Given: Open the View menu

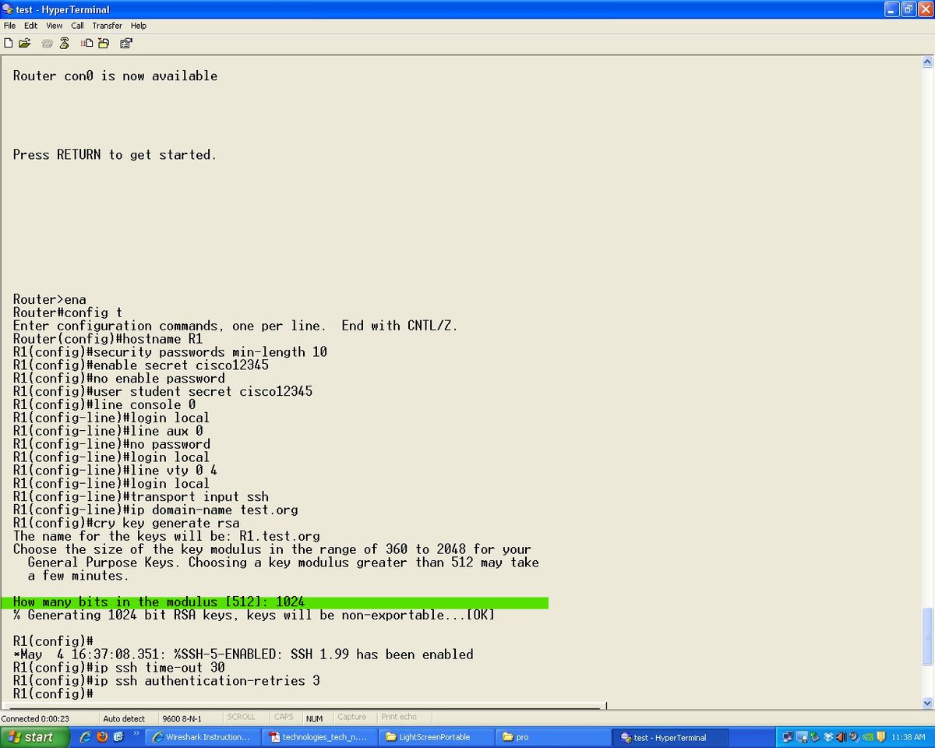Looking at the screenshot, I should coord(54,26).
